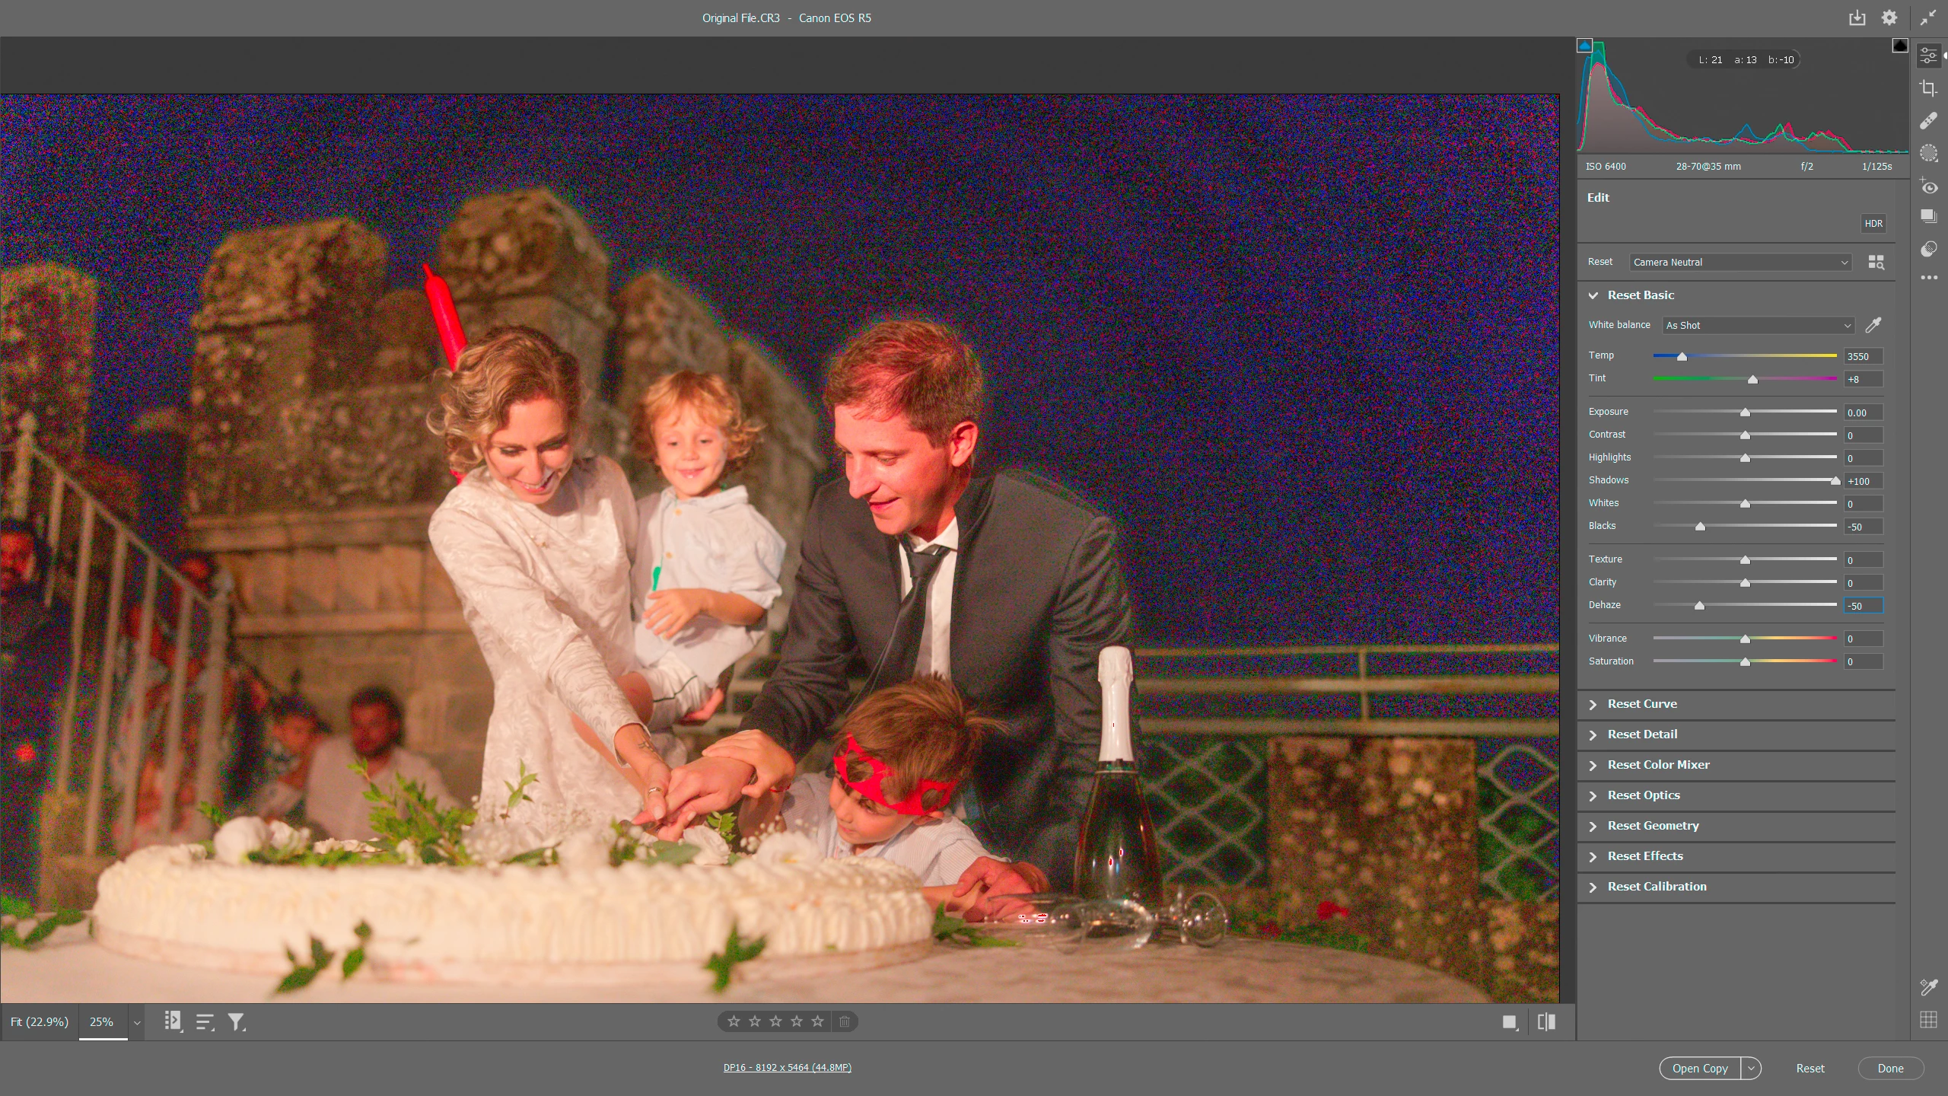Toggle before/after view comparison
This screenshot has height=1096, width=1948.
click(x=1546, y=1021)
